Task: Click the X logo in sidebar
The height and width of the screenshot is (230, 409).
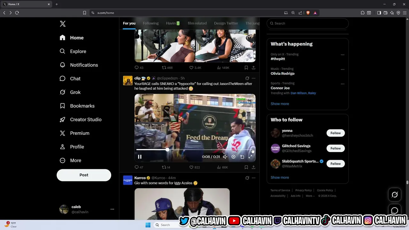Action: pos(63,24)
